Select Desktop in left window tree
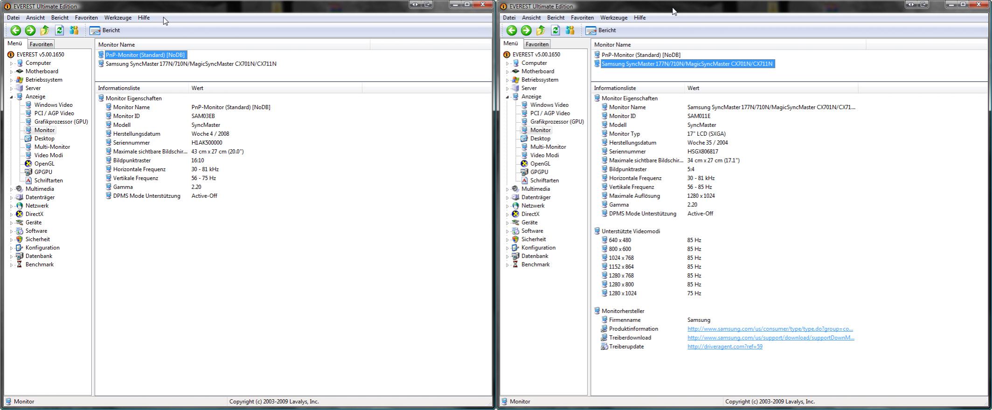The height and width of the screenshot is (410, 992). click(x=44, y=139)
